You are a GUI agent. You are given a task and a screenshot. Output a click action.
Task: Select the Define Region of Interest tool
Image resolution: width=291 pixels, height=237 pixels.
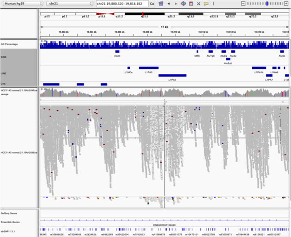pyautogui.click(x=191, y=3)
